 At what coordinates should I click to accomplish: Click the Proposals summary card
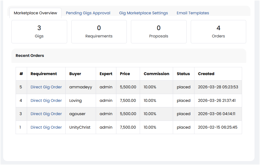(x=158, y=32)
